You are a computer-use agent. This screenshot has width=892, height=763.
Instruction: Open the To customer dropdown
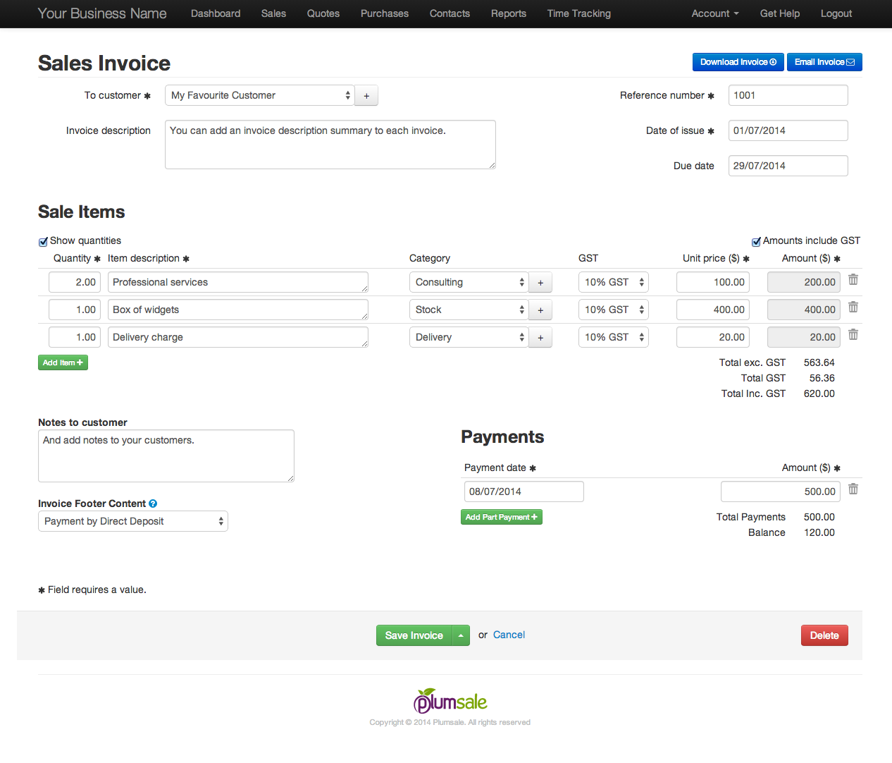point(259,96)
